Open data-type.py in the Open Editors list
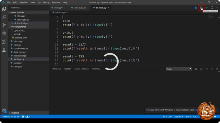Viewport: 220px width, 123px height. pyautogui.click(x=23, y=20)
